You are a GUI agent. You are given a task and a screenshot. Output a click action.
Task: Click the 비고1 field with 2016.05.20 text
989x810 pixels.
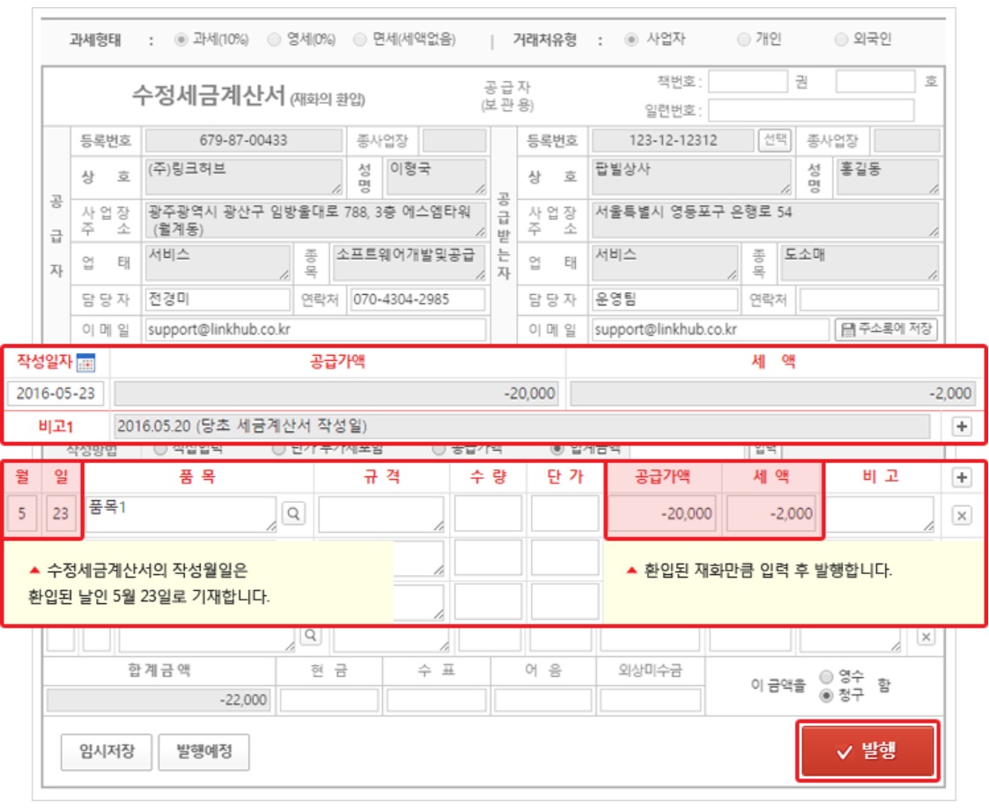pos(522,426)
